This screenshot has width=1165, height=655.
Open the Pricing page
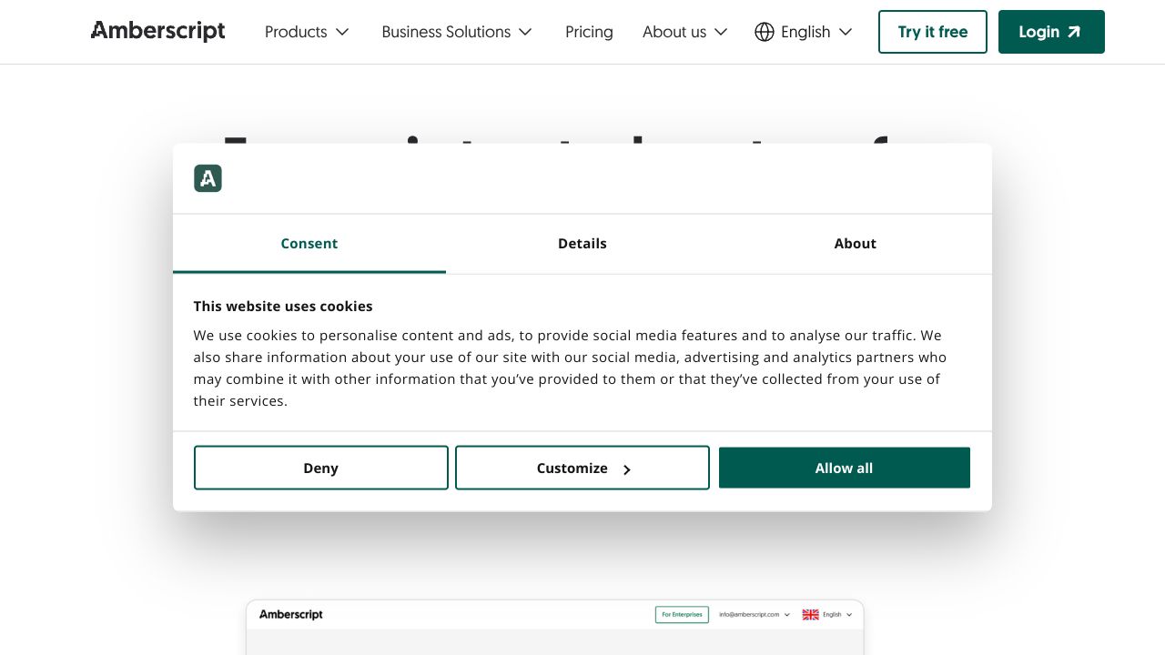coord(589,32)
